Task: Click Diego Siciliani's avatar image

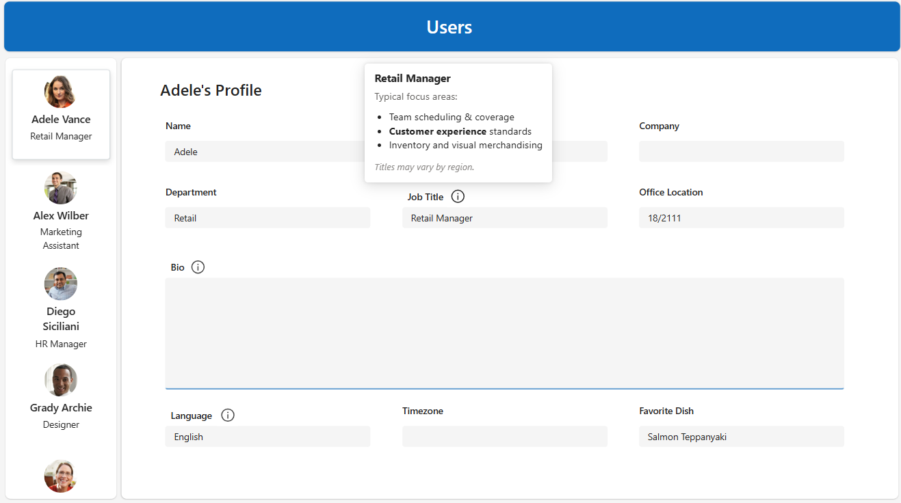Action: pos(60,284)
